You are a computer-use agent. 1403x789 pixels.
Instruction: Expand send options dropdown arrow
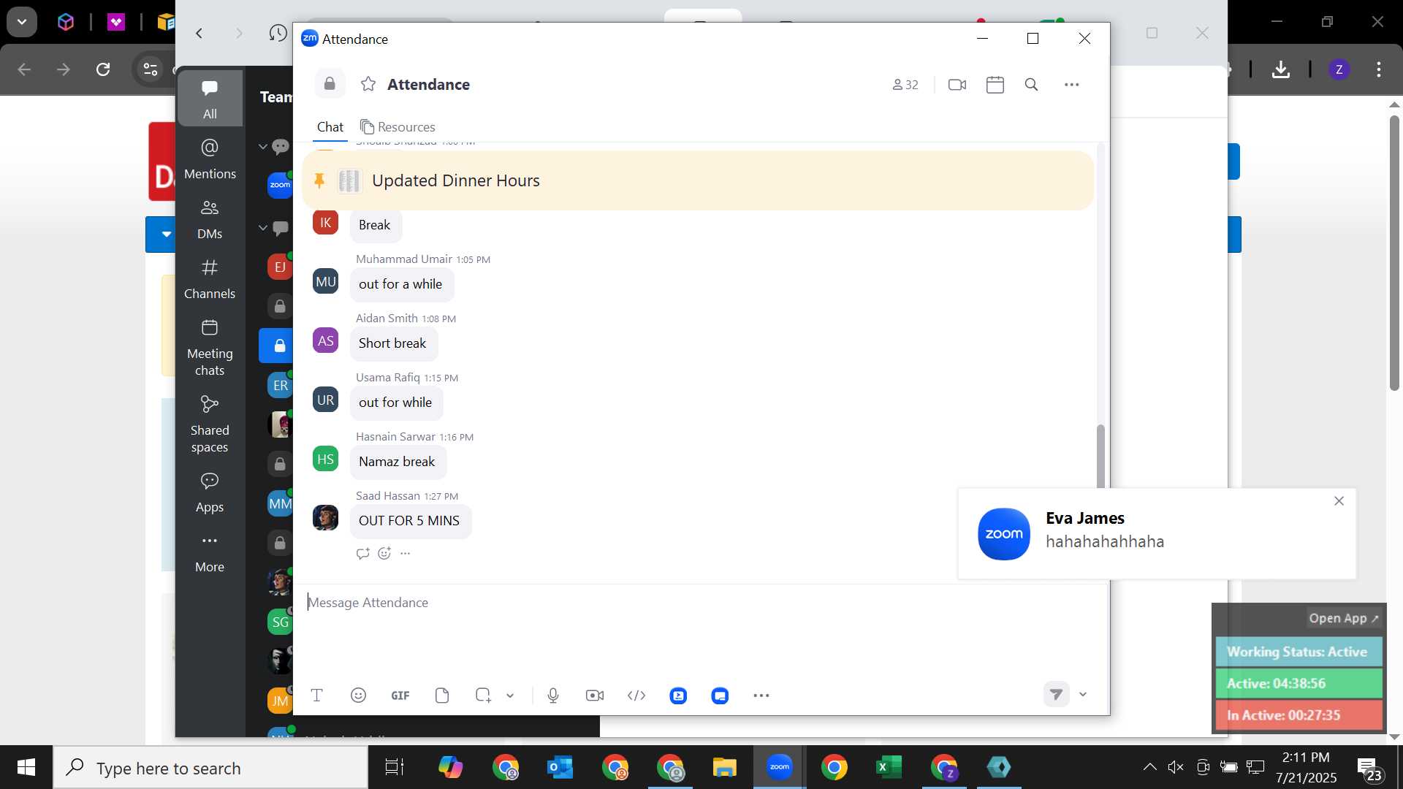1083,694
